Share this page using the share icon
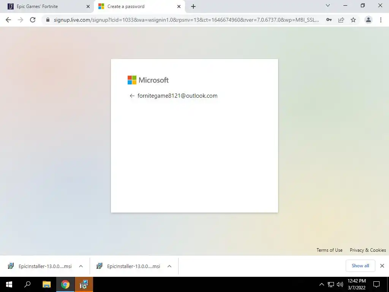This screenshot has width=389, height=292. click(341, 20)
